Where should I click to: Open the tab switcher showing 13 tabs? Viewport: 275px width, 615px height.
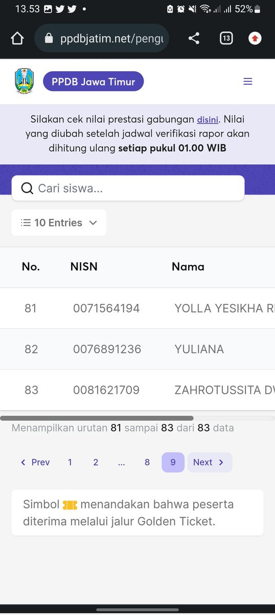pos(226,38)
